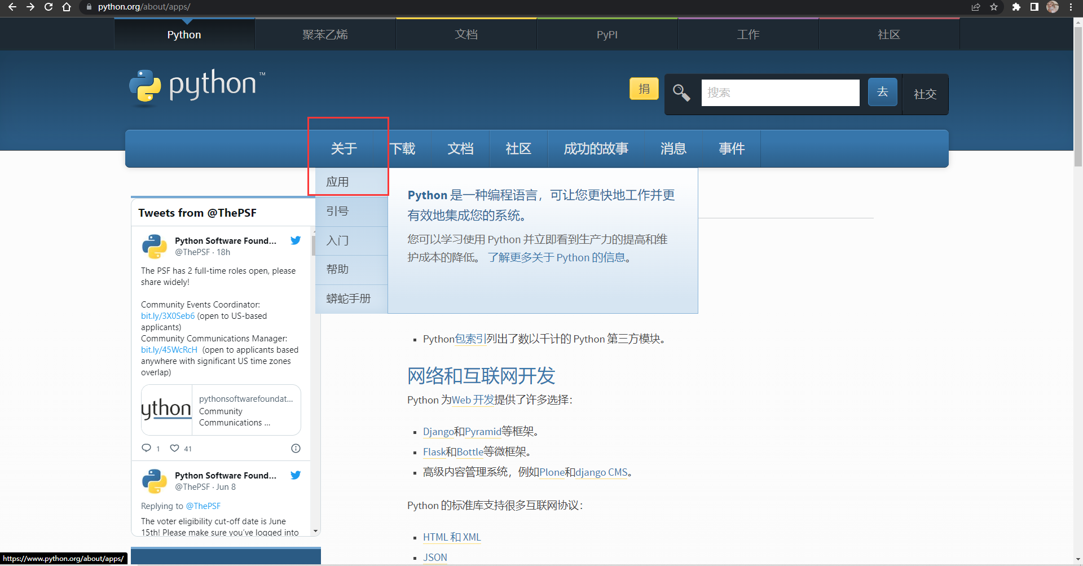Open 了解更多关于 Python 的信息 link
The width and height of the screenshot is (1083, 566).
point(559,257)
